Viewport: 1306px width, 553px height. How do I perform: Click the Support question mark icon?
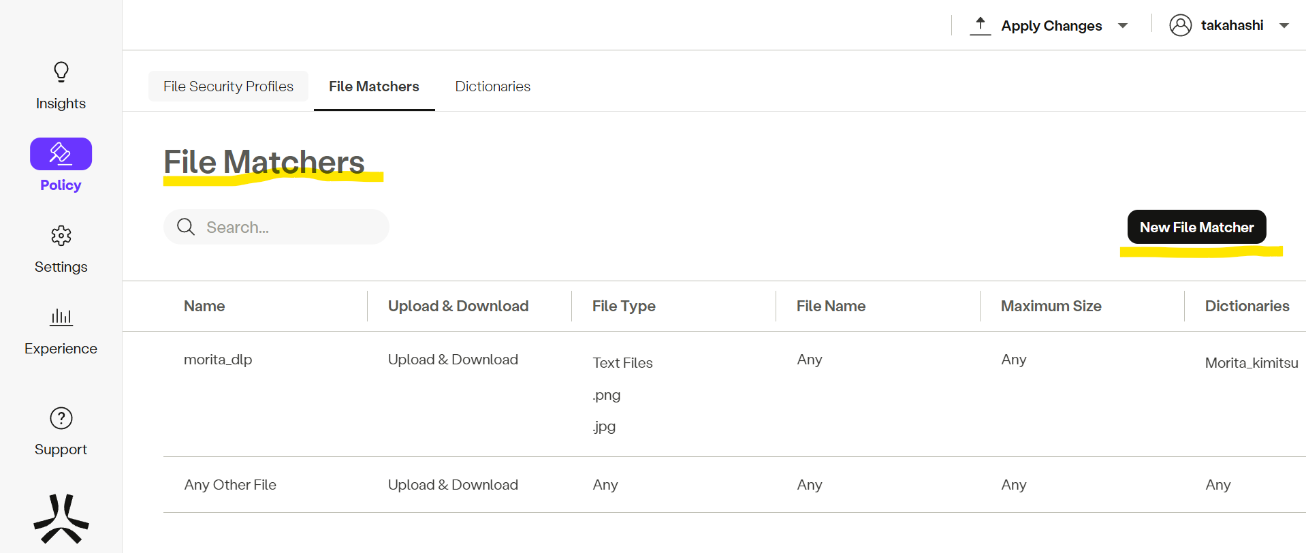click(61, 418)
